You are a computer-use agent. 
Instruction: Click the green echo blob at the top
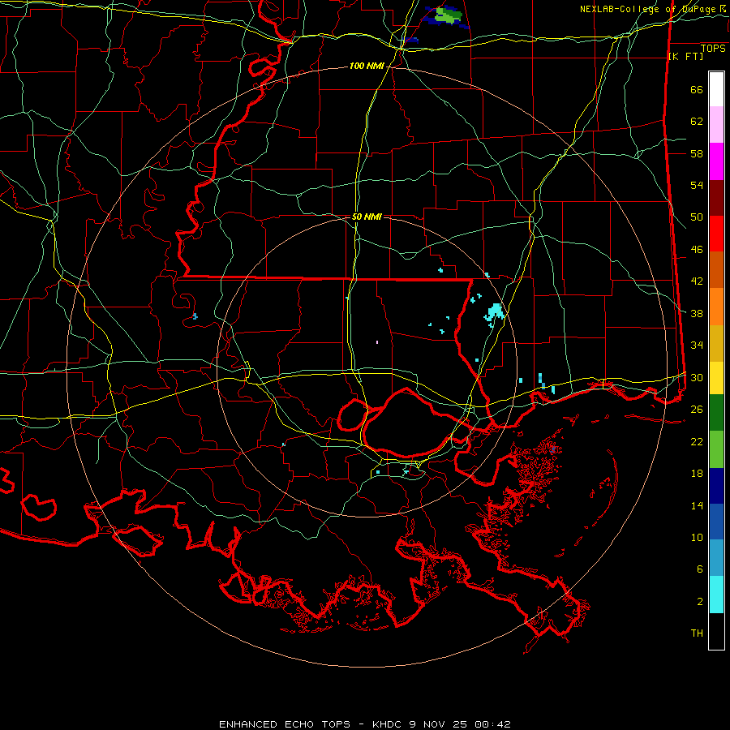448,15
